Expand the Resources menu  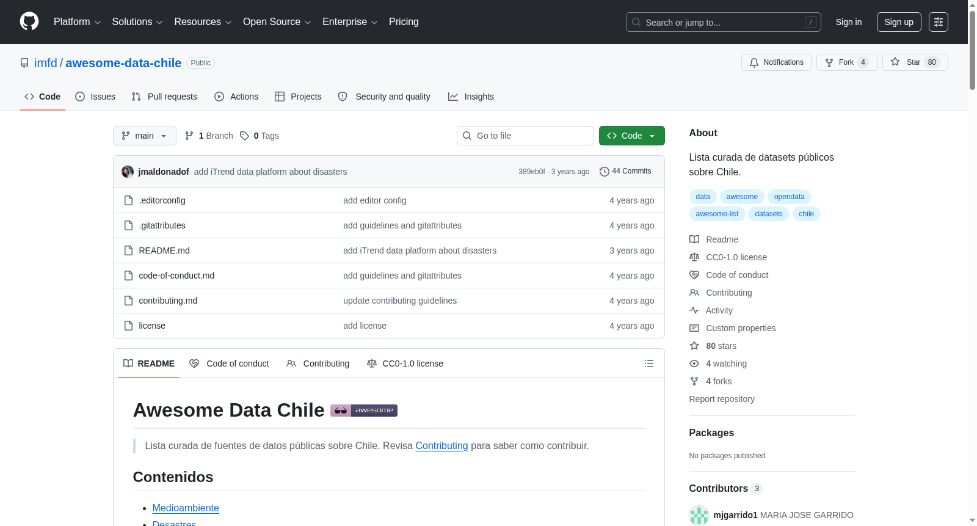tap(203, 22)
